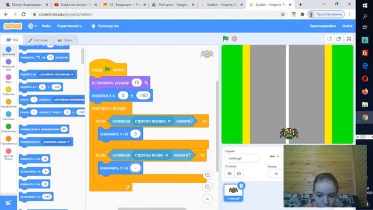This screenshot has height=210, width=373.
Task: Open the language globe menu
Action: pos(32,26)
